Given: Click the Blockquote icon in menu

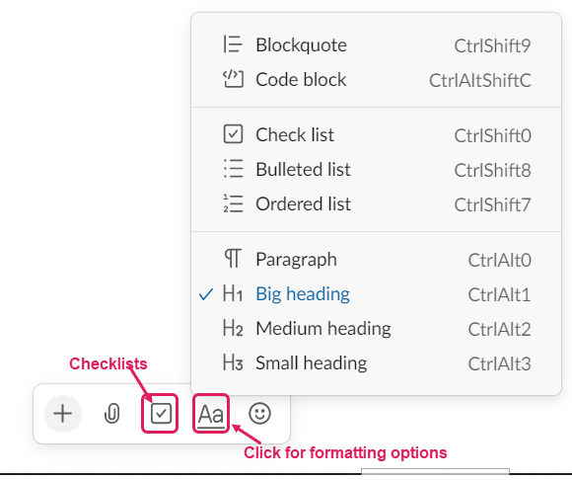Looking at the screenshot, I should pyautogui.click(x=233, y=44).
